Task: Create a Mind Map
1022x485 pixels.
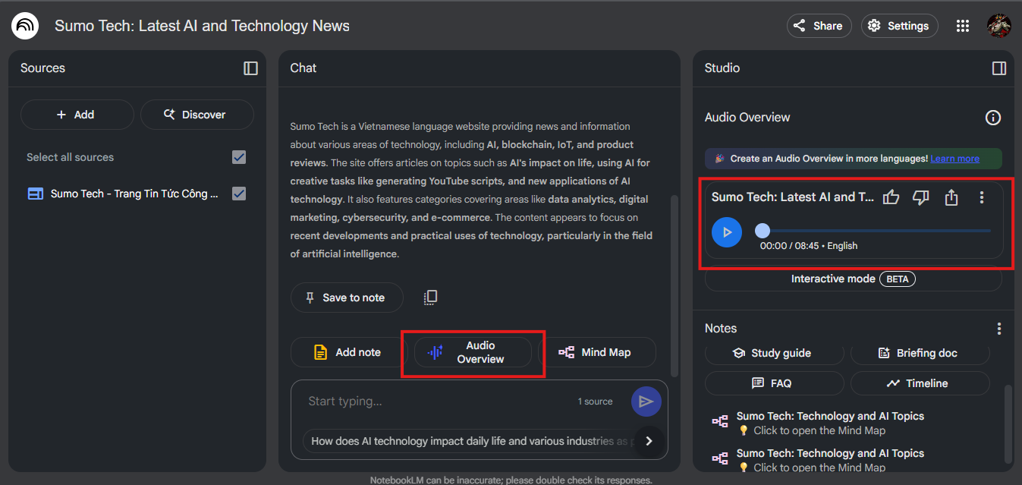Action: [597, 352]
